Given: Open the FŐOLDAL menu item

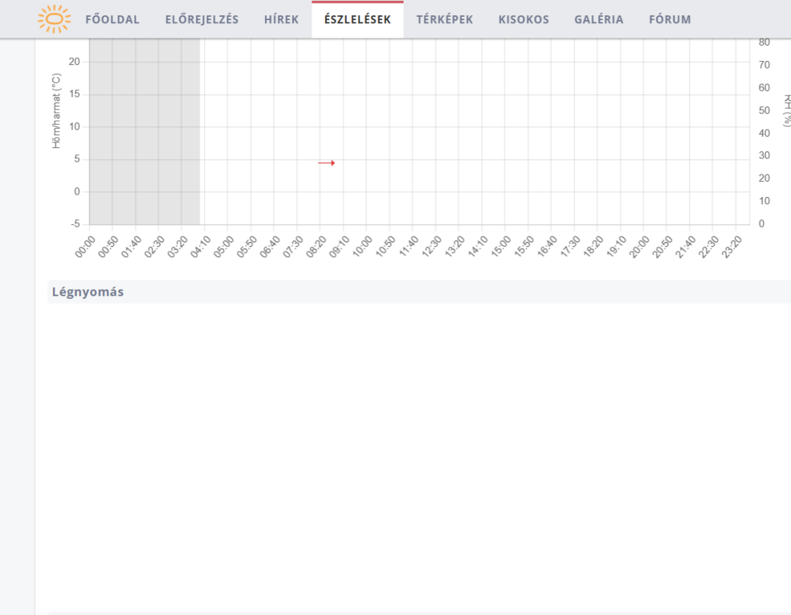Looking at the screenshot, I should point(112,19).
